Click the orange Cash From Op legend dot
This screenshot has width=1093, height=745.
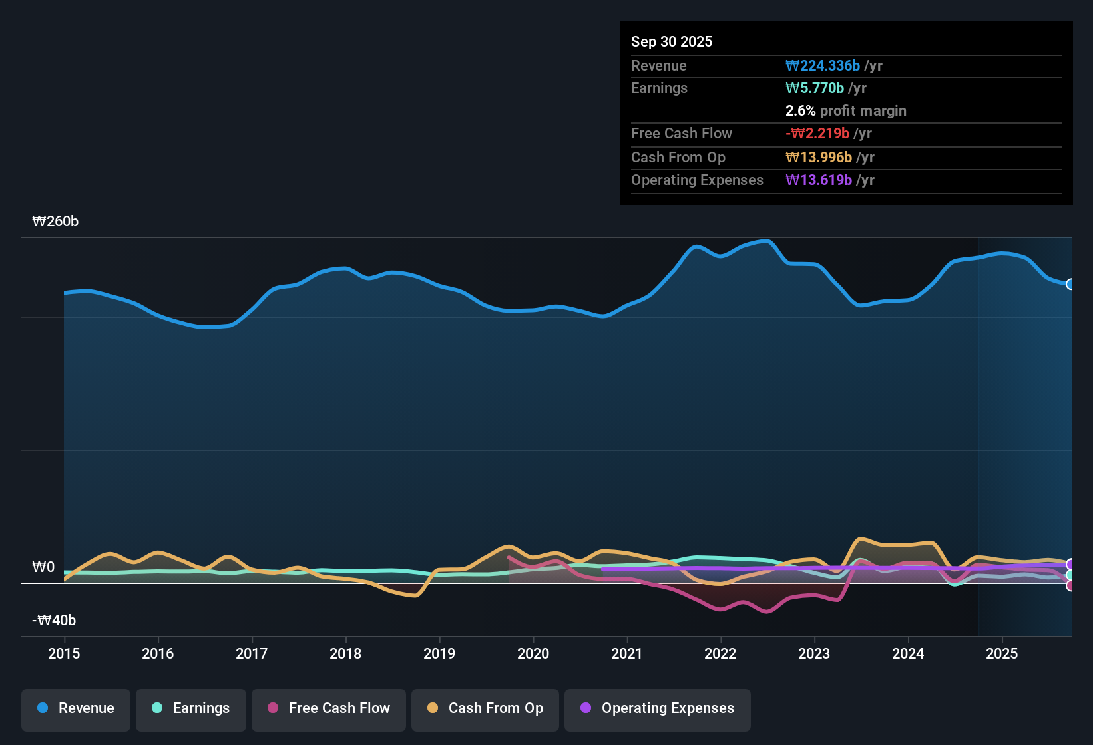click(x=433, y=708)
